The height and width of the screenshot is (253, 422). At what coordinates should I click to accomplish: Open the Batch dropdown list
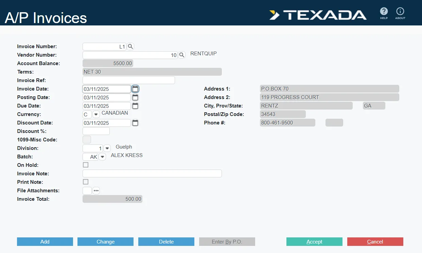click(102, 157)
